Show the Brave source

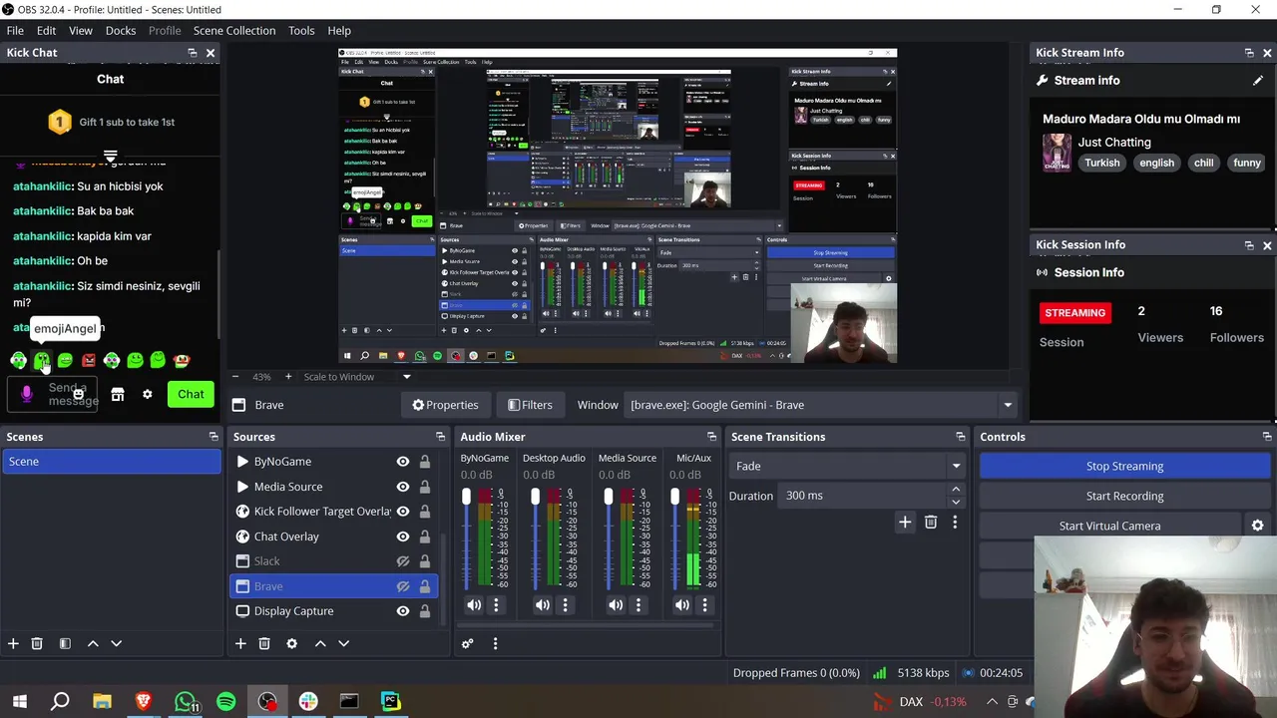pos(403,586)
